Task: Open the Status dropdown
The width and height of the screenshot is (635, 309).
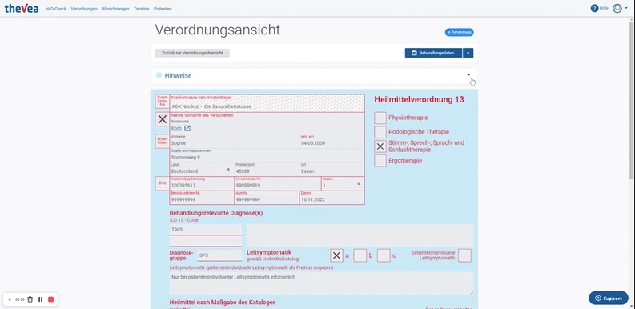Action: point(342,183)
